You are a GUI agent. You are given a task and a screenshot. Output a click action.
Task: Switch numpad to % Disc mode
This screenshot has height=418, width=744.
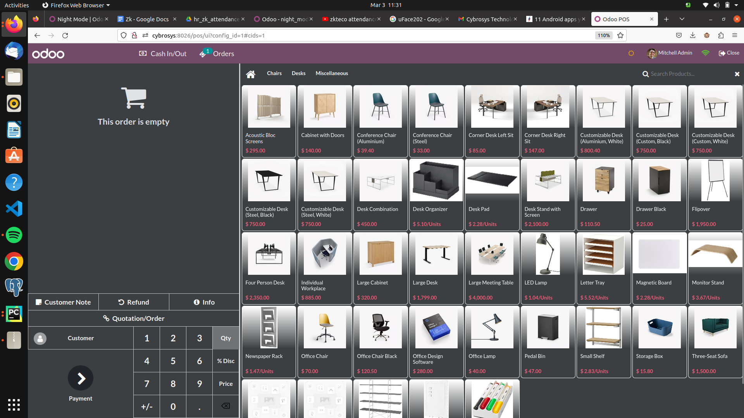pyautogui.click(x=226, y=361)
